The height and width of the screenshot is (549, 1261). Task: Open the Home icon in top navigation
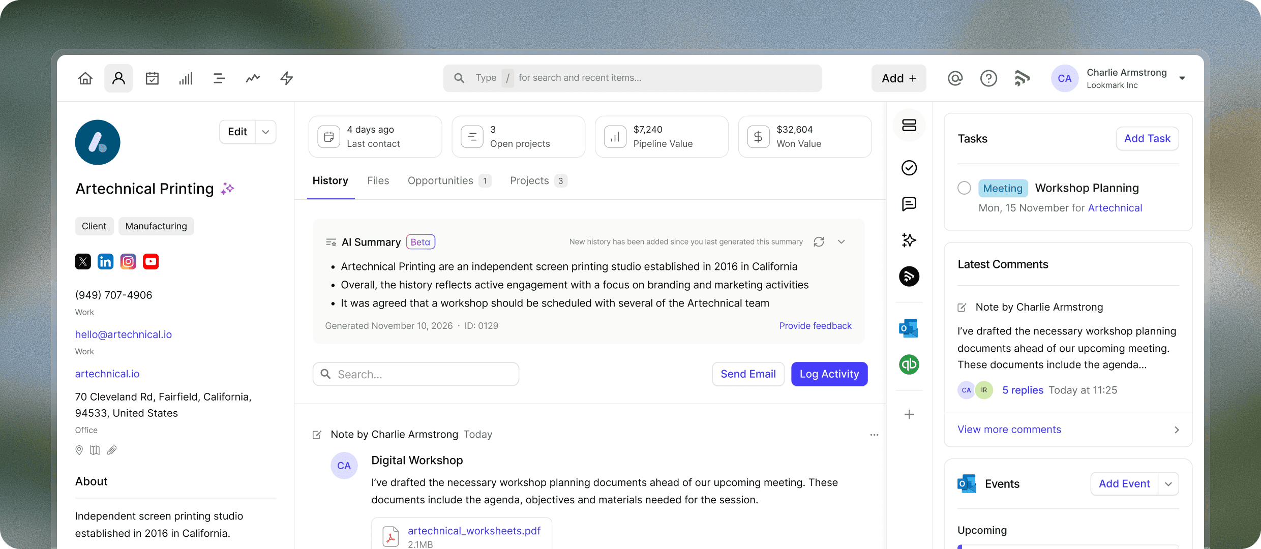[x=85, y=78]
